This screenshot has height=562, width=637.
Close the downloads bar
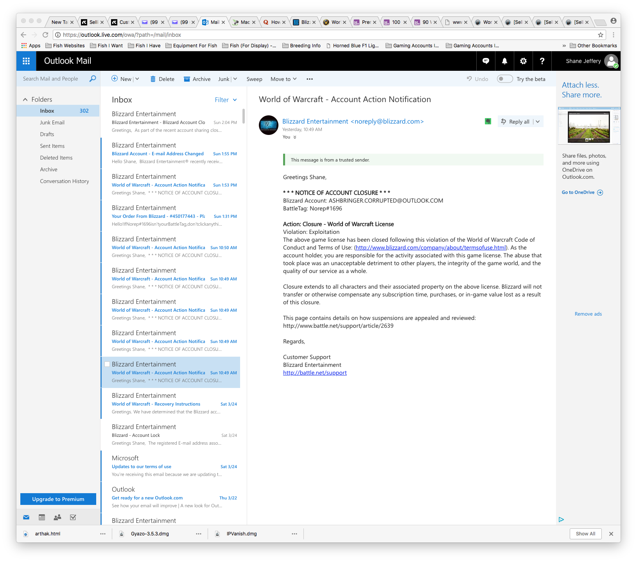pyautogui.click(x=611, y=534)
